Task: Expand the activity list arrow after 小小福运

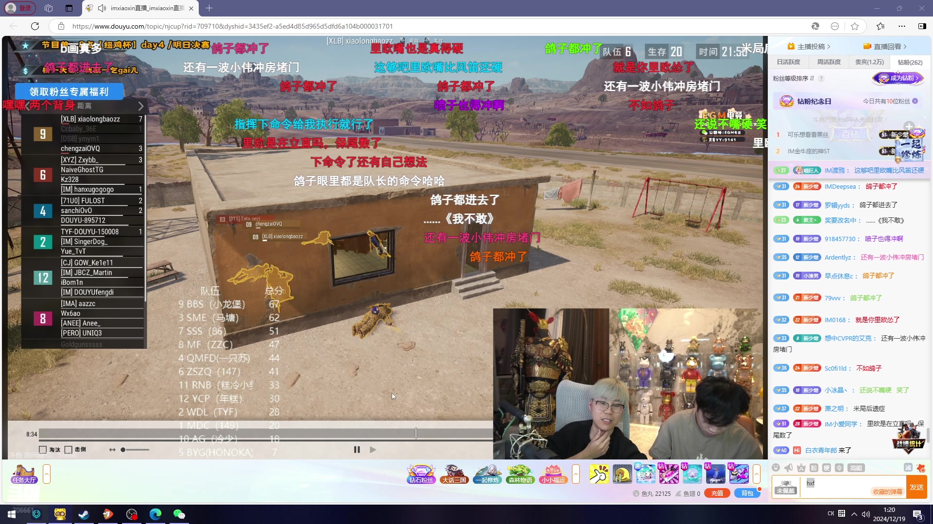Action: (x=576, y=474)
